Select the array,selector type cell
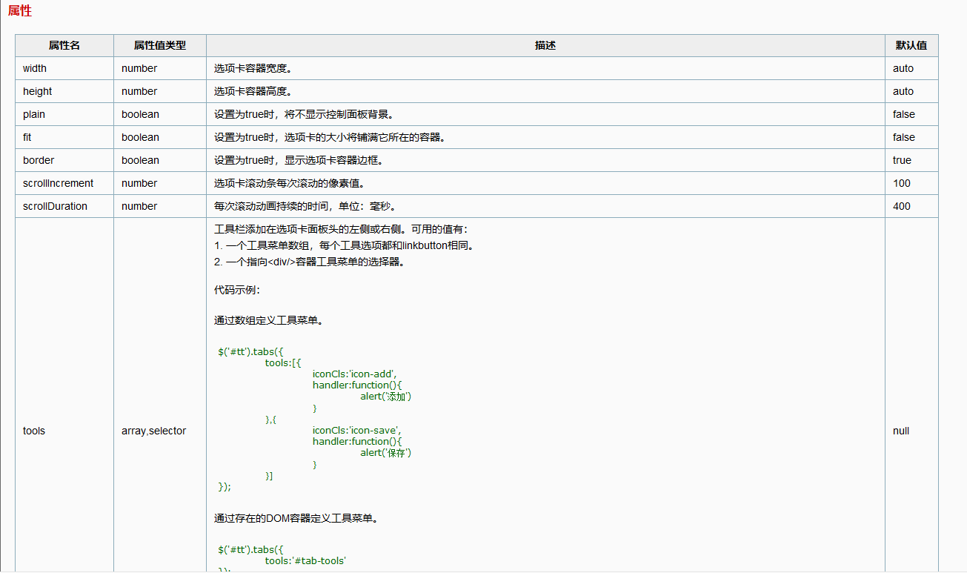The image size is (967, 573). click(152, 431)
